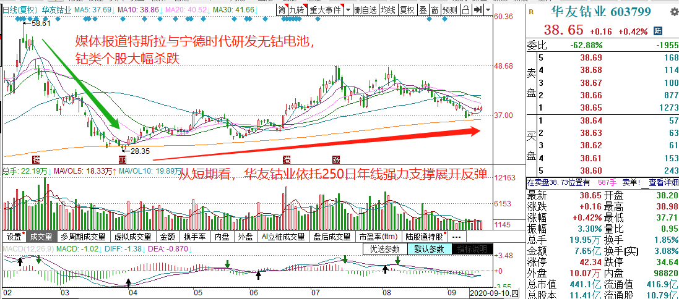Click the 总市值 441.1亿 value
Image resolution: width=679 pixels, height=299 pixels.
[x=586, y=285]
